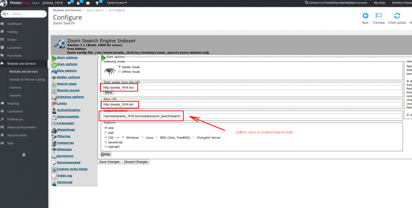
Task: Select JavaScript platform radio button
Action: click(x=106, y=142)
